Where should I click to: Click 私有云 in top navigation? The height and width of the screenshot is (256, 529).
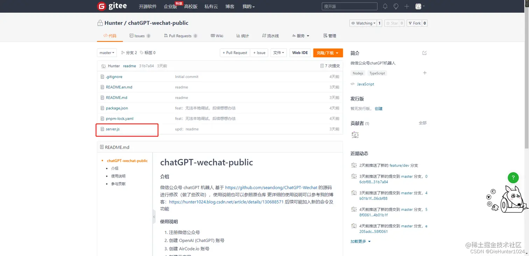click(x=211, y=6)
